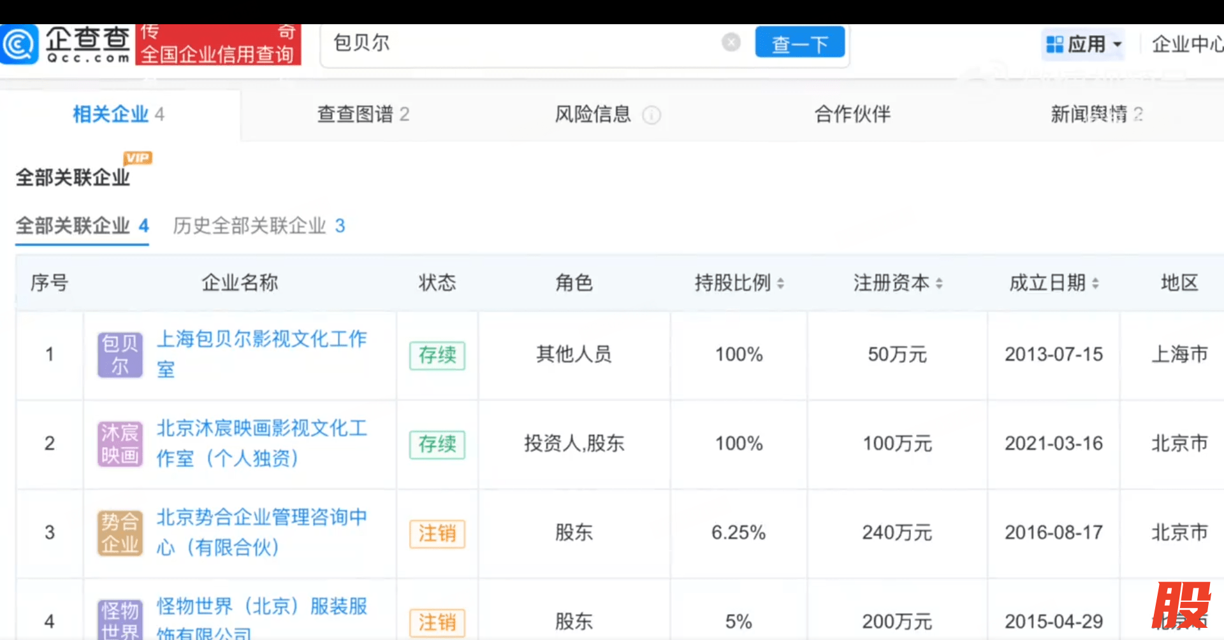Viewport: 1224px width, 640px height.
Task: Click the 角色 column header
Action: point(574,283)
